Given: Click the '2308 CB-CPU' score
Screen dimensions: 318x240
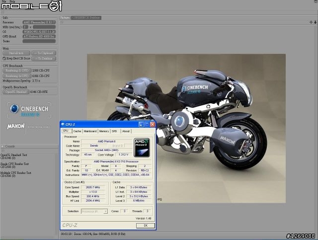Looking at the screenshot, I should pyautogui.click(x=41, y=71).
